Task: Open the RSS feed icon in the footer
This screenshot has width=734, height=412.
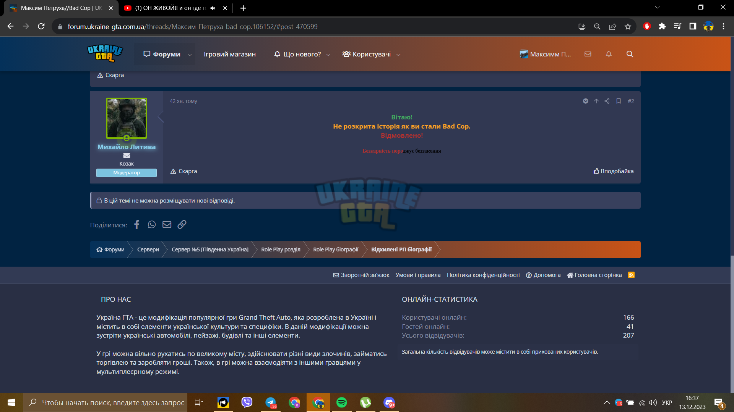Action: click(631, 275)
